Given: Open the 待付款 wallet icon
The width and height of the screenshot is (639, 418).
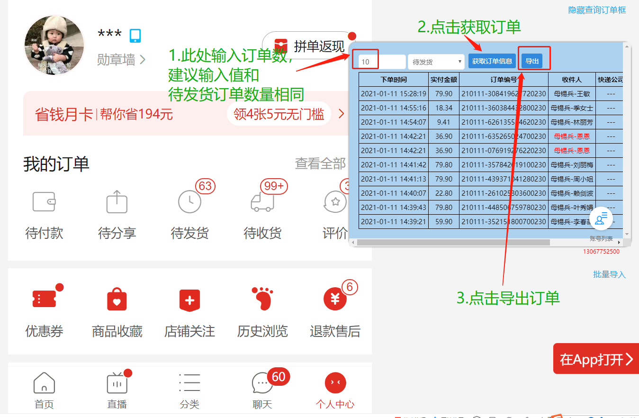Looking at the screenshot, I should point(44,202).
